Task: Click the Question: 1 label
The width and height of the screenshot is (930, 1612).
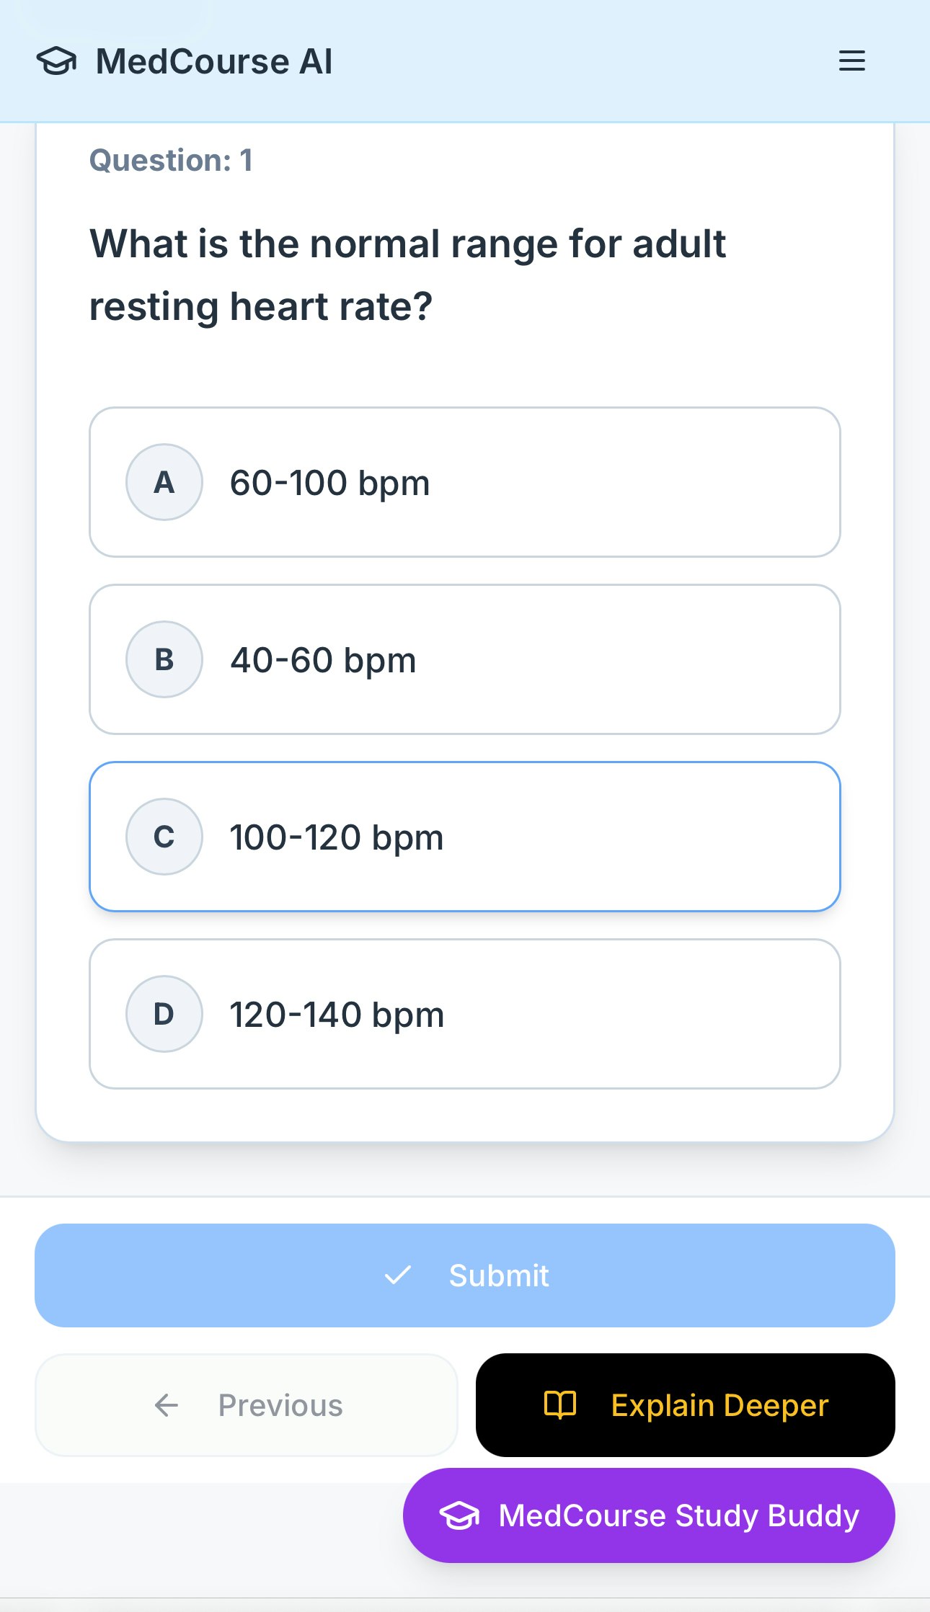Action: click(x=171, y=160)
